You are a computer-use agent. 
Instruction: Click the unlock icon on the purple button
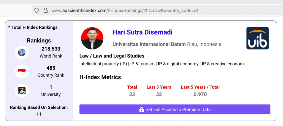click(x=141, y=110)
